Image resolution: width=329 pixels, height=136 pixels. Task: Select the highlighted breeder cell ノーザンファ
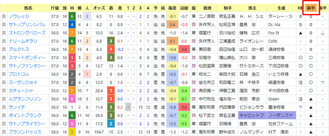click(281, 116)
